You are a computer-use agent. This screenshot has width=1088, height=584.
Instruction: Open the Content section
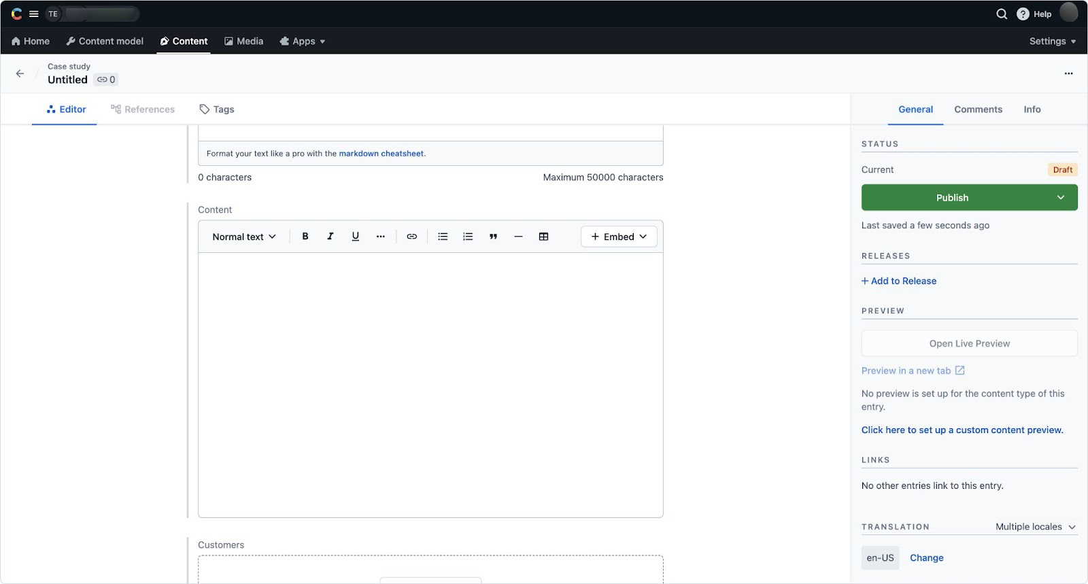tap(184, 41)
